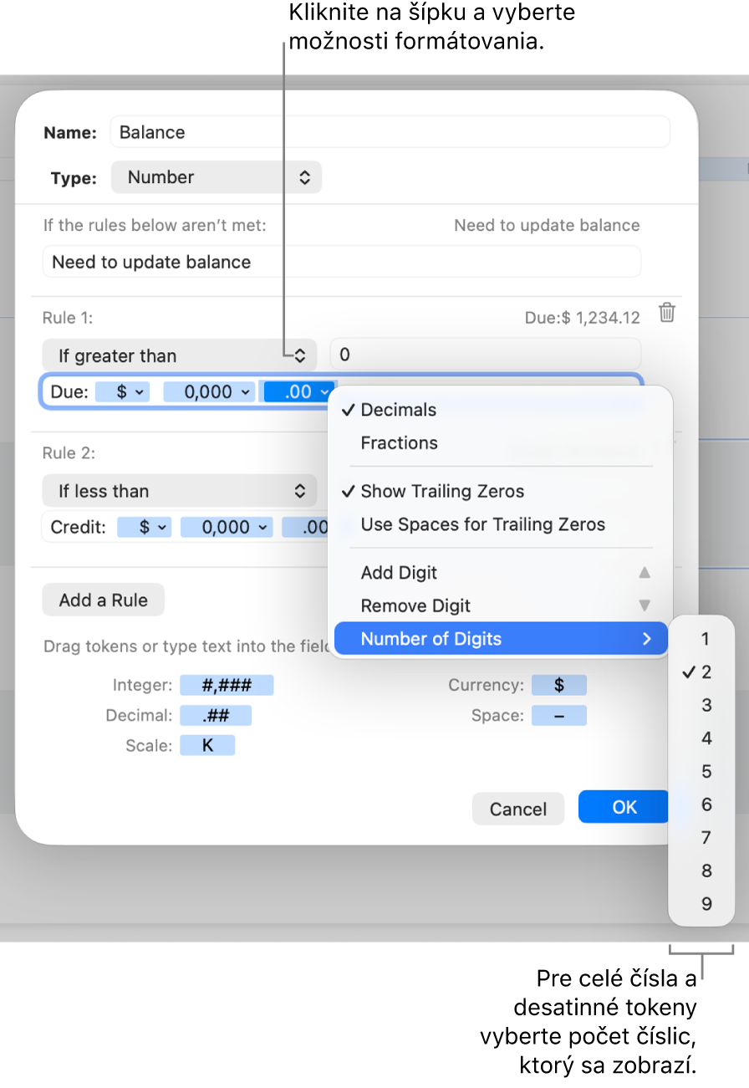Click the Name text field
Image resolution: width=749 pixels, height=1088 pixels.
click(390, 132)
